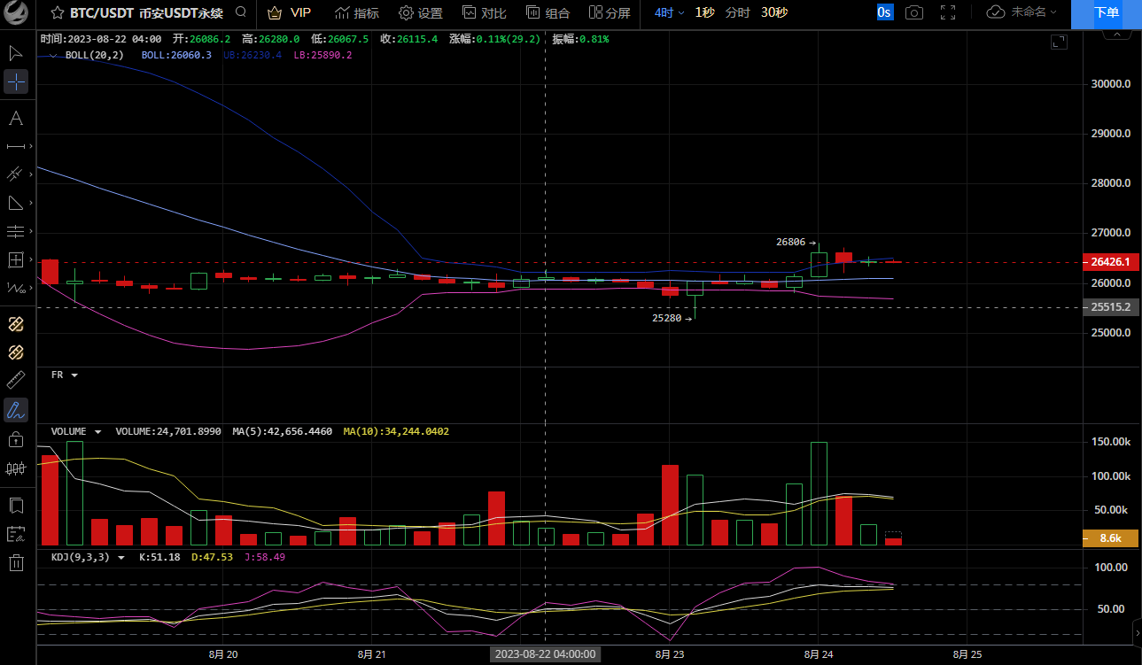Enter fullscreen mode via the top bar icon
This screenshot has height=665, width=1142.
[947, 12]
